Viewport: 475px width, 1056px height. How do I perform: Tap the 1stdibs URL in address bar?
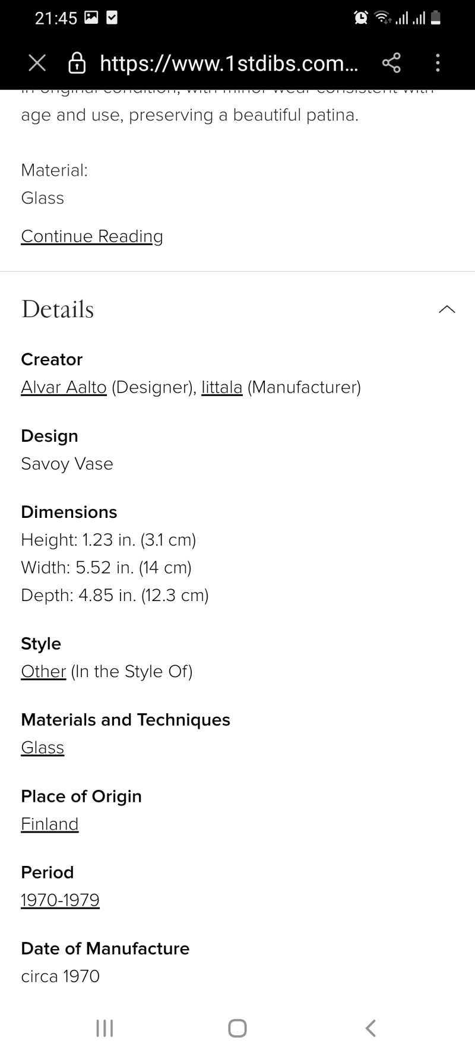229,63
